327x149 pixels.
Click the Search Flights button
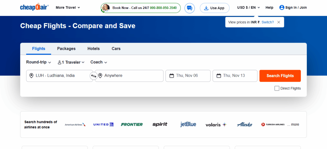(280, 76)
